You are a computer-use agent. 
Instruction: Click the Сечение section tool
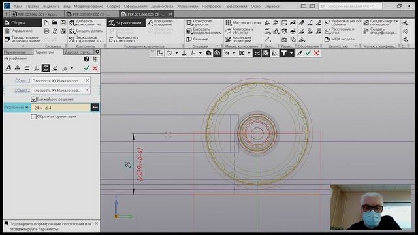click(197, 39)
